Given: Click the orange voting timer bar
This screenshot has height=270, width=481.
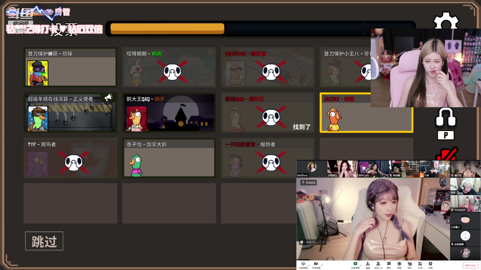Looking at the screenshot, I should [167, 28].
